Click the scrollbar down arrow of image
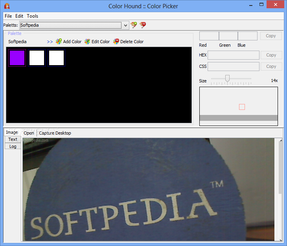 pos(281,240)
